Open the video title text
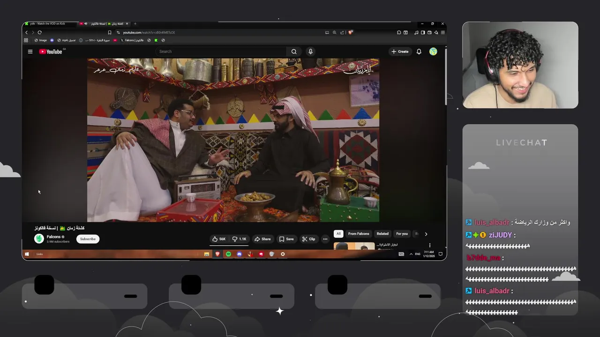The height and width of the screenshot is (337, 600). pos(59,228)
